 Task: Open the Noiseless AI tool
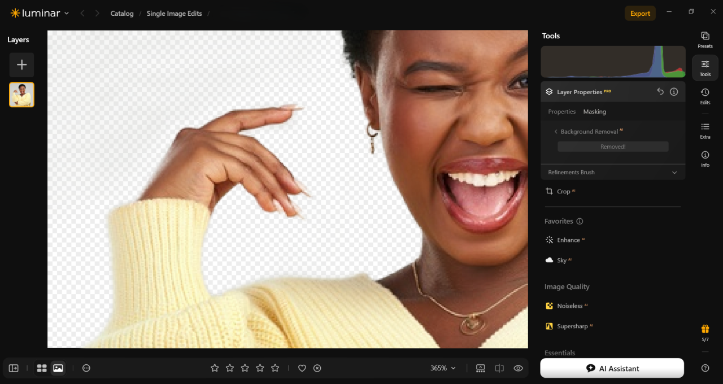point(567,306)
